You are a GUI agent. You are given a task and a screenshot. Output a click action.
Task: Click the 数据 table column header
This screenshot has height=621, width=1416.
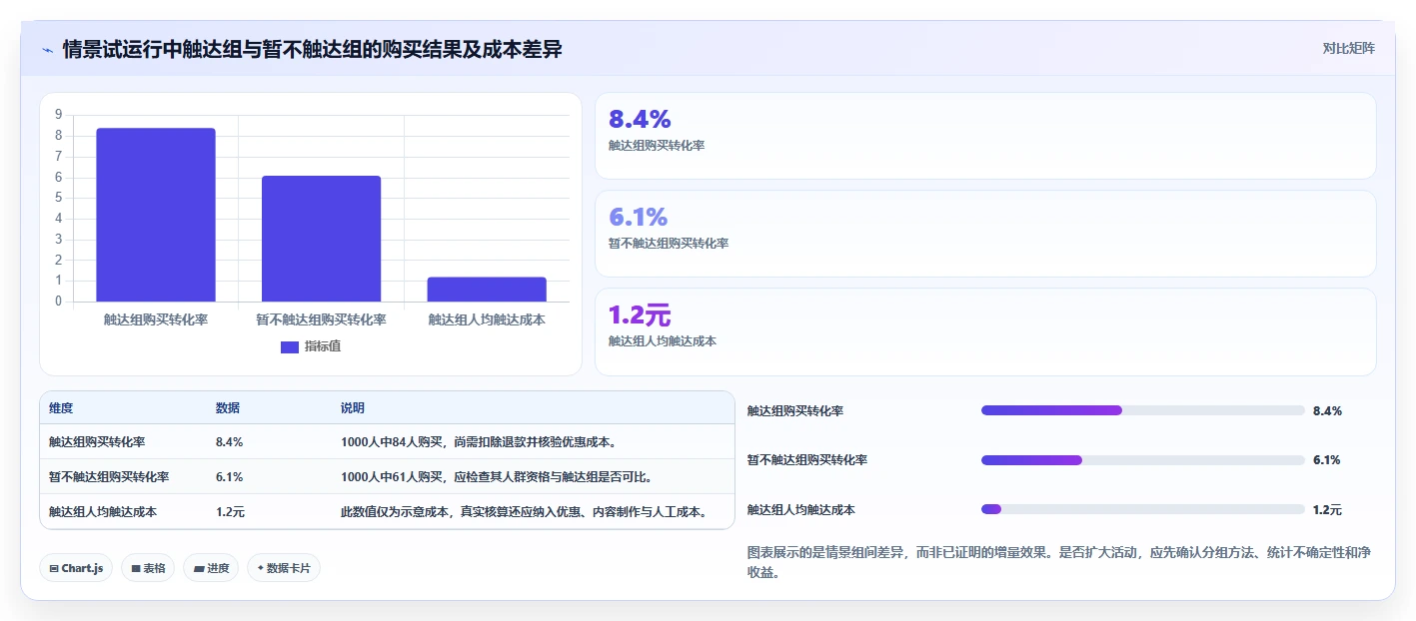tap(228, 408)
